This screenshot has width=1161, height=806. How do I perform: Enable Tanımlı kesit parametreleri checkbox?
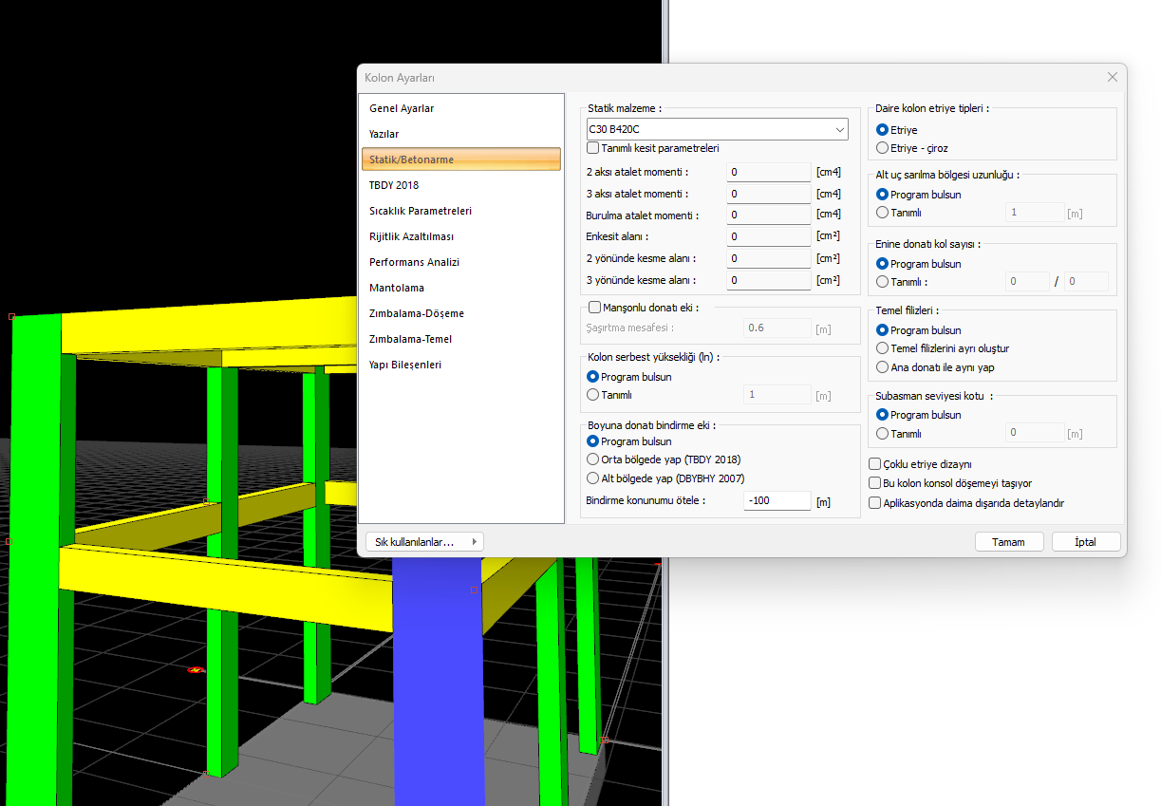[593, 148]
